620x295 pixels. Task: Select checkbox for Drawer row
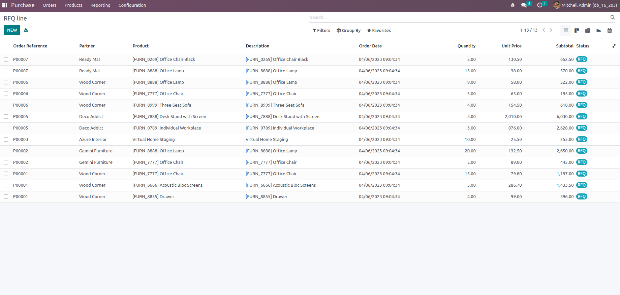(6, 197)
